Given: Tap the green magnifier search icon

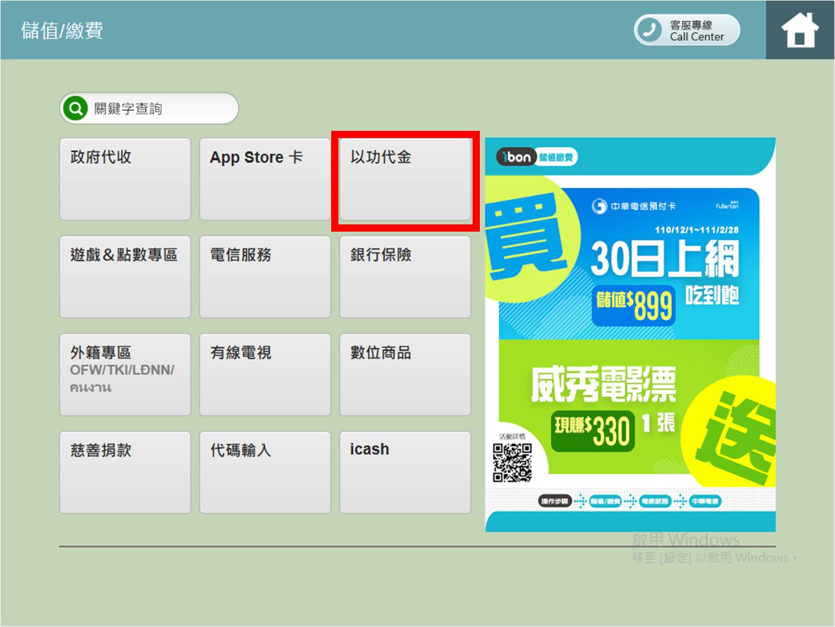Looking at the screenshot, I should (75, 108).
